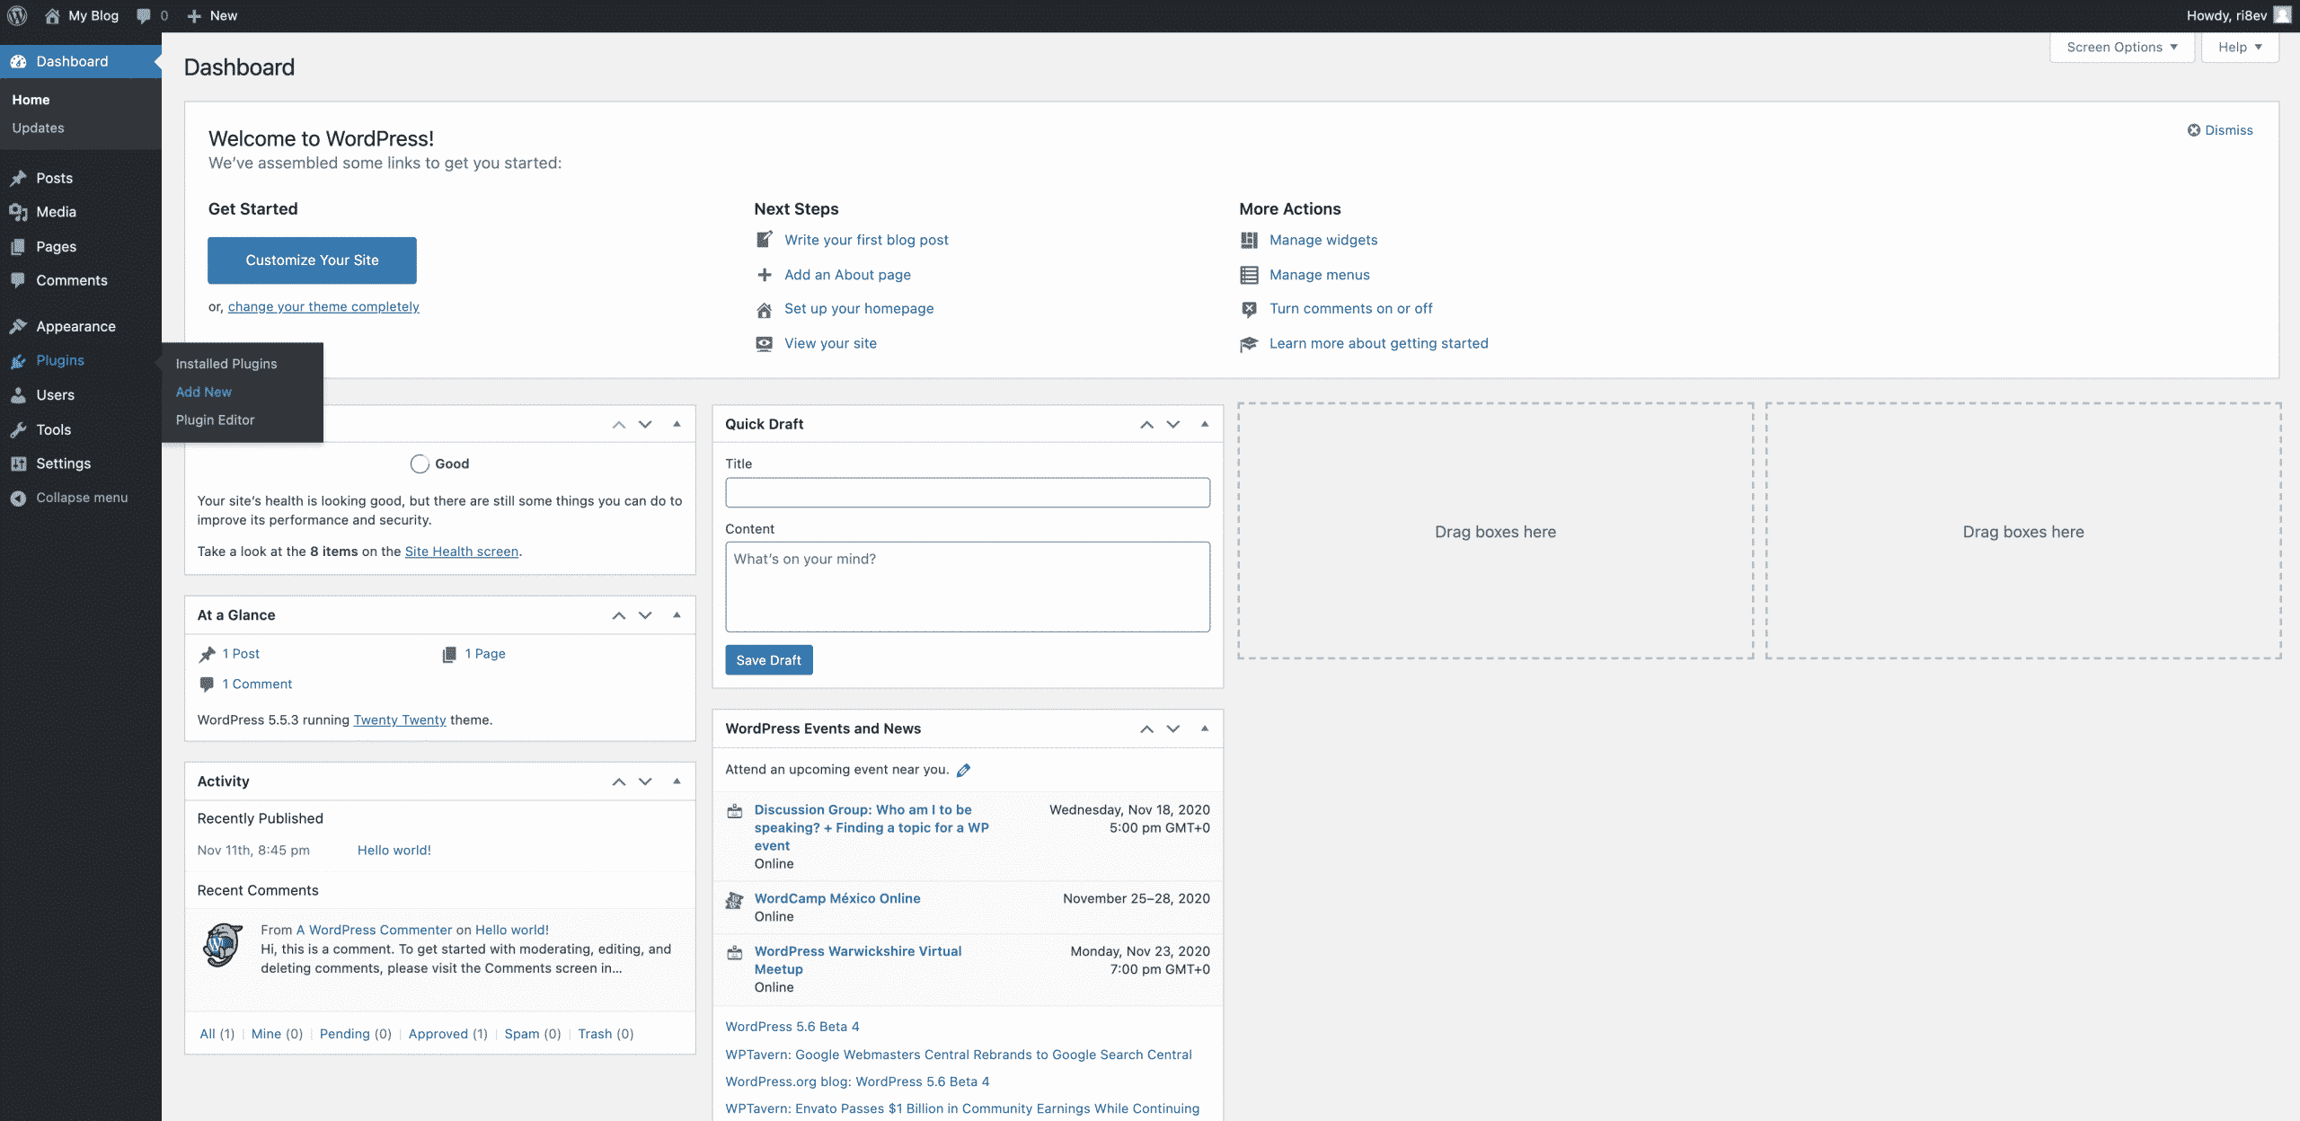Click the Users icon in sidebar
The height and width of the screenshot is (1121, 2300).
(18, 394)
